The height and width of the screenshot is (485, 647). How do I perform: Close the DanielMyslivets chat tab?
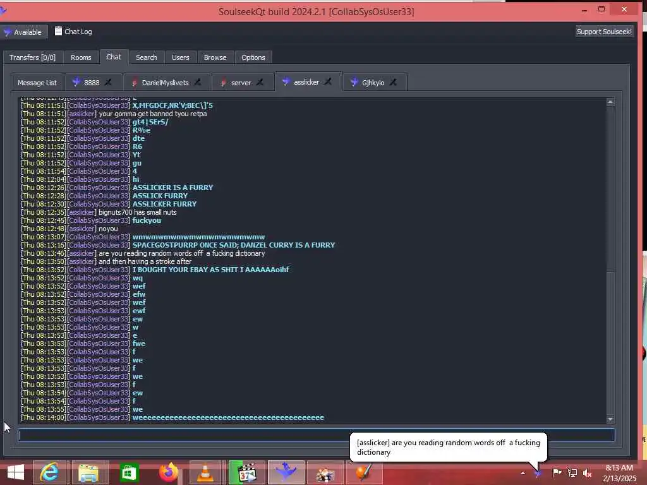pyautogui.click(x=198, y=83)
